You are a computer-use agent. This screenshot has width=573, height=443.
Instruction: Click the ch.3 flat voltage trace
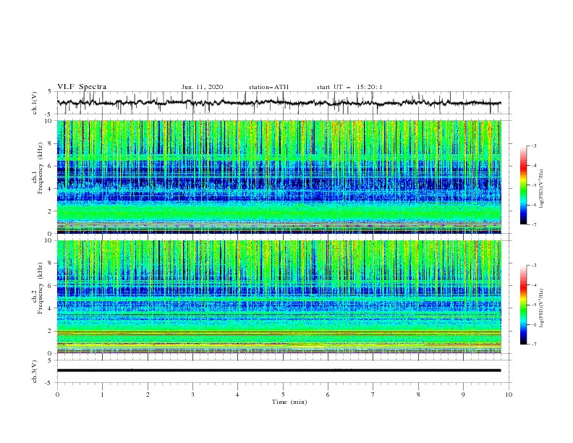[279, 371]
